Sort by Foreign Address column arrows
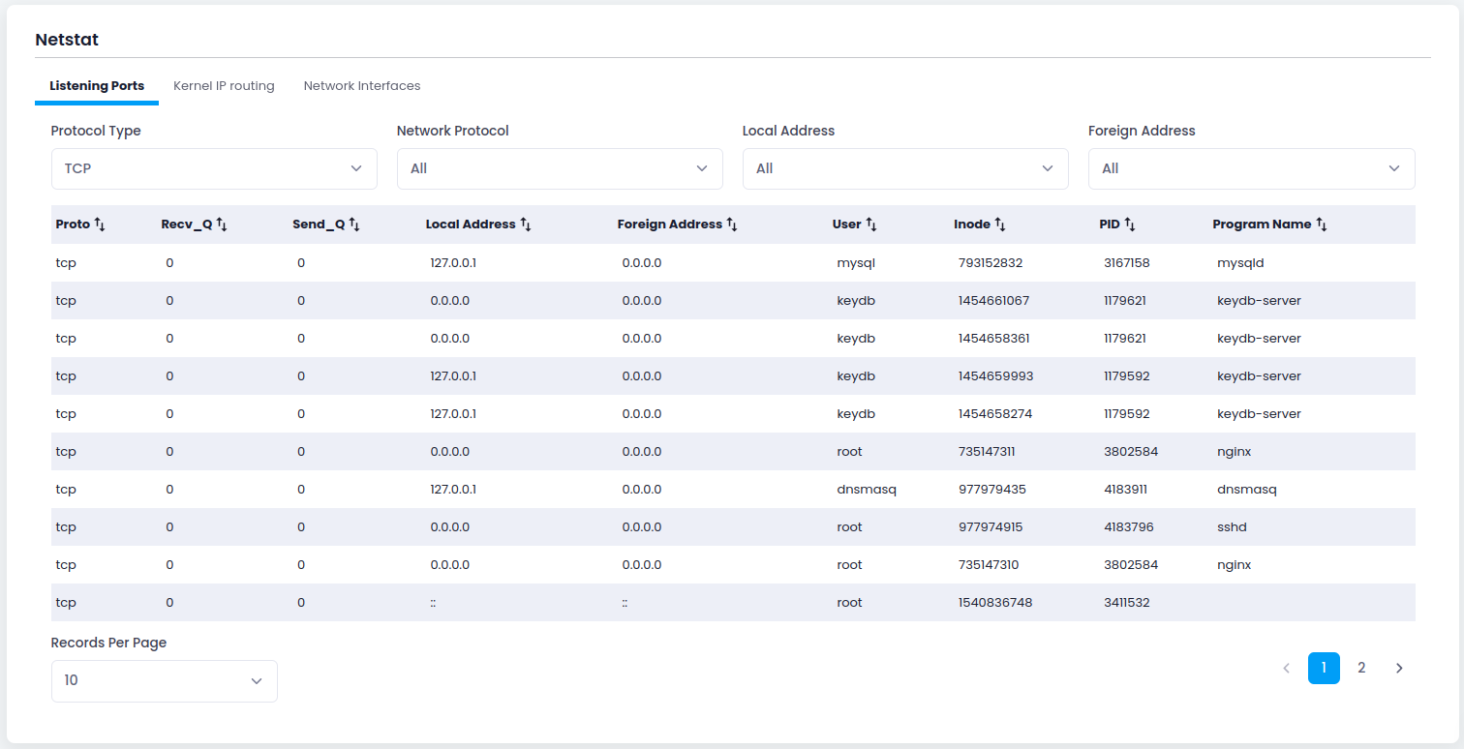 (731, 224)
